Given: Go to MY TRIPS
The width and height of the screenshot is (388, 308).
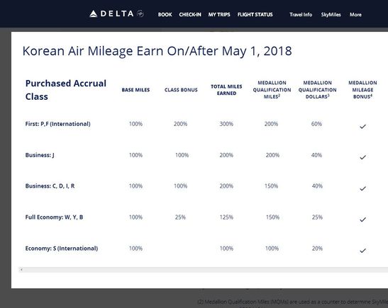Looking at the screenshot, I should (x=219, y=15).
